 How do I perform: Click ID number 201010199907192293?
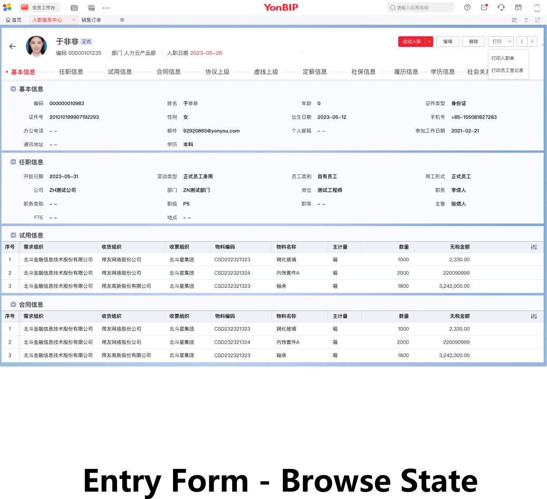[x=74, y=117]
